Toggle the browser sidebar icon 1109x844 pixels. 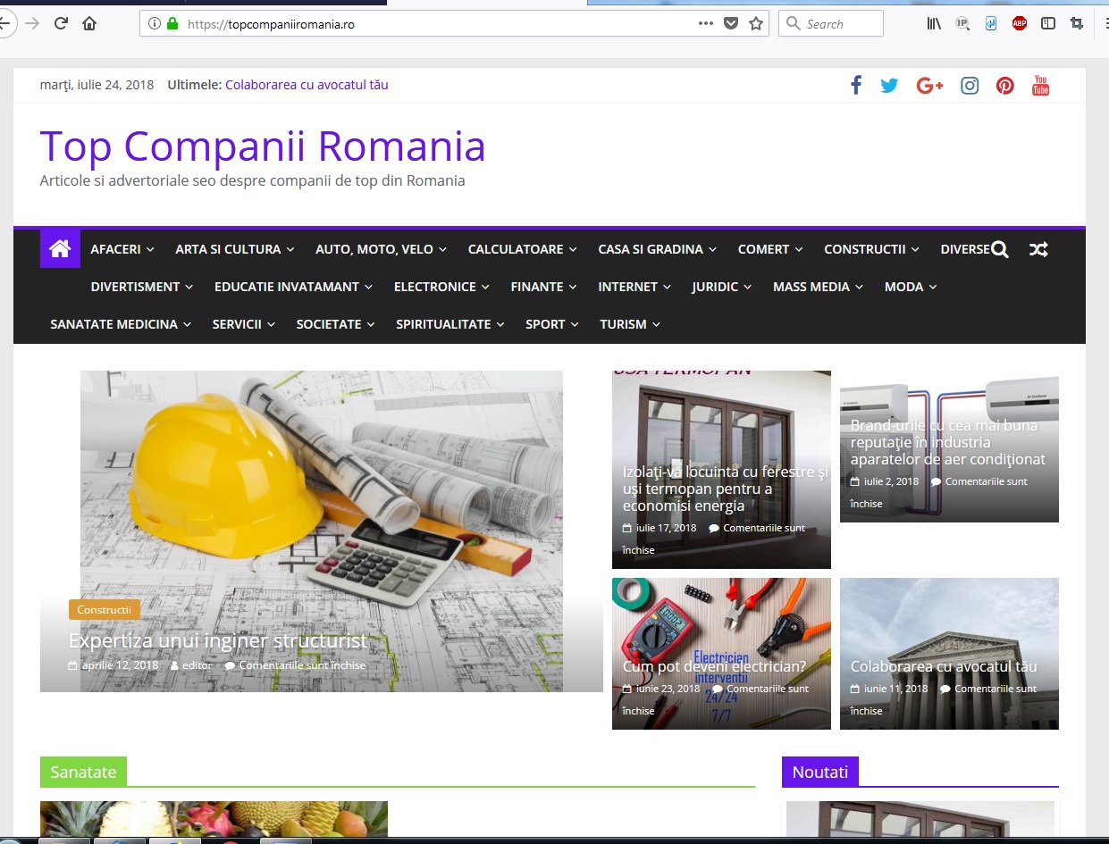(x=1048, y=24)
